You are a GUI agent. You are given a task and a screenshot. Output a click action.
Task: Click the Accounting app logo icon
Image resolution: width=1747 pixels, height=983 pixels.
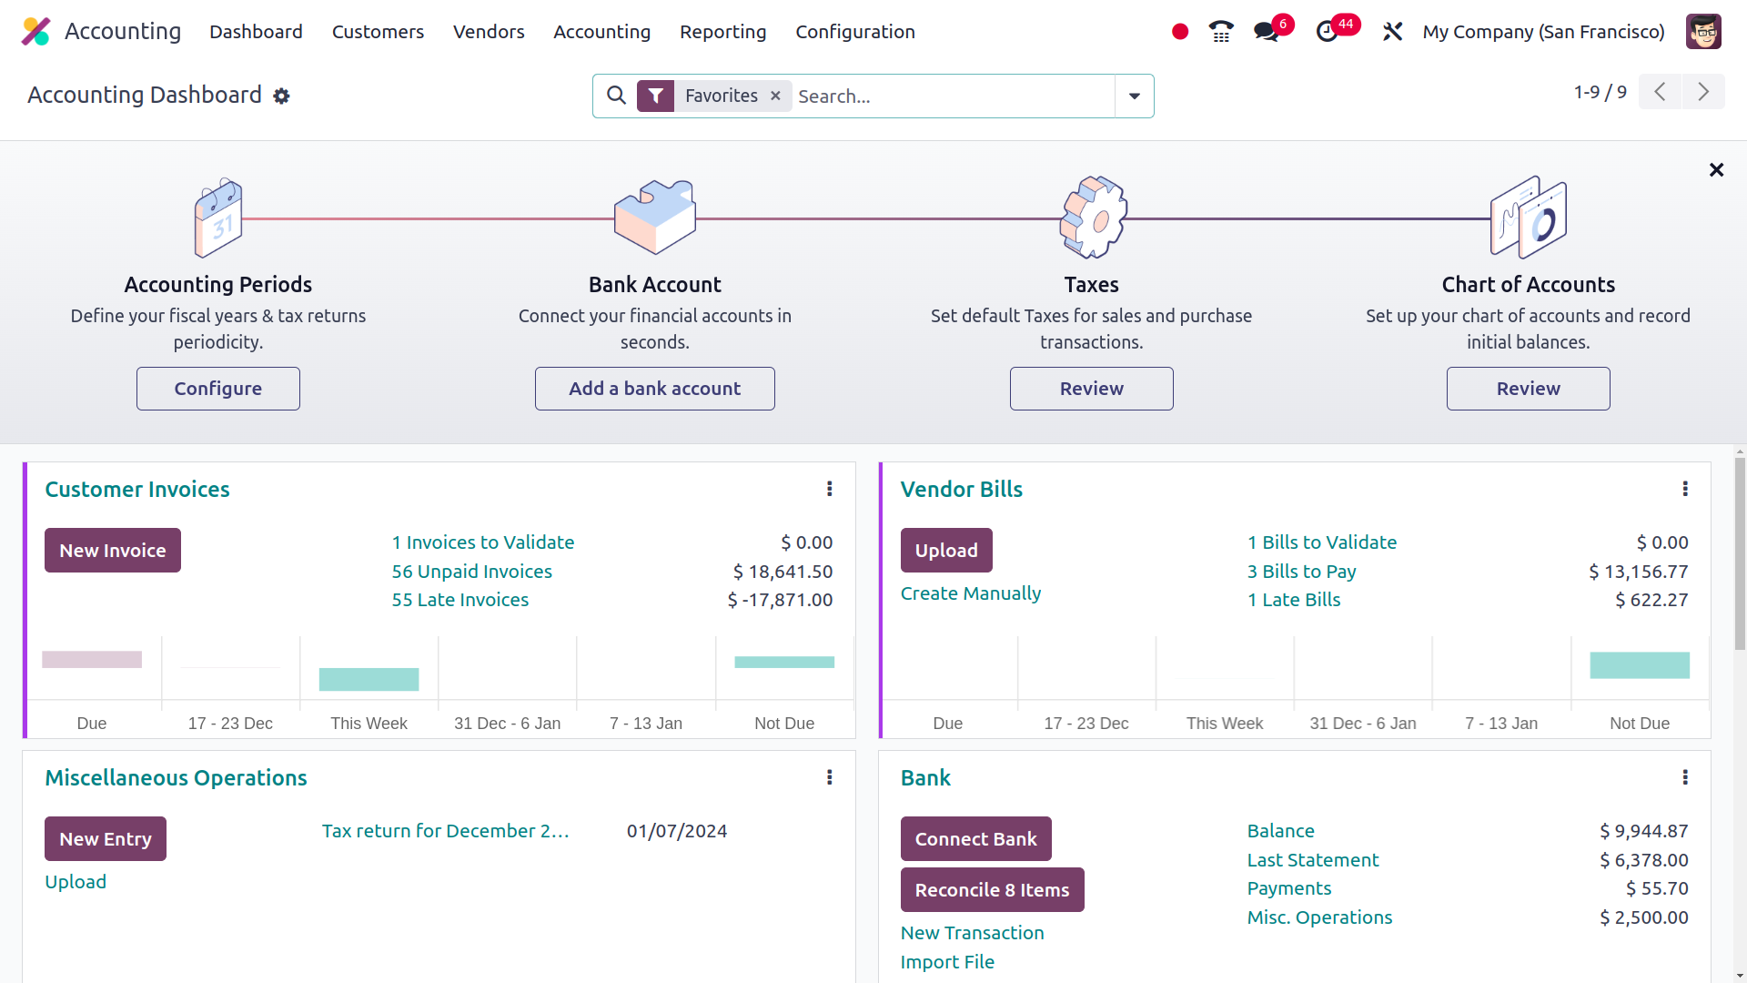pyautogui.click(x=35, y=33)
